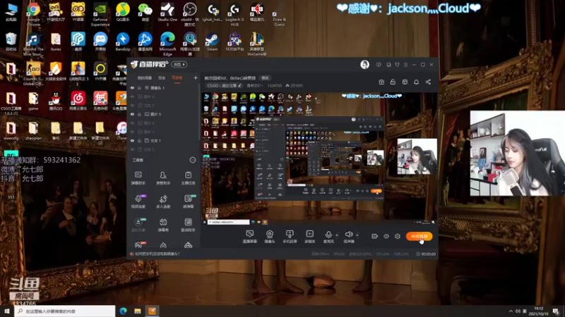This screenshot has width=565, height=317.
Task: Select the active orange scene tab
Action: coord(177,78)
